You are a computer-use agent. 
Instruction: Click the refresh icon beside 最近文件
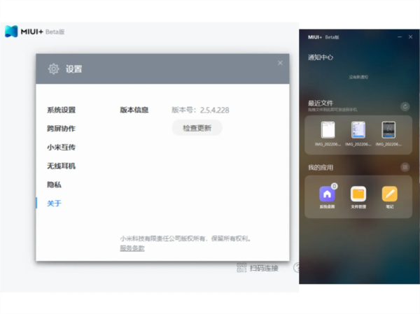pyautogui.click(x=405, y=106)
